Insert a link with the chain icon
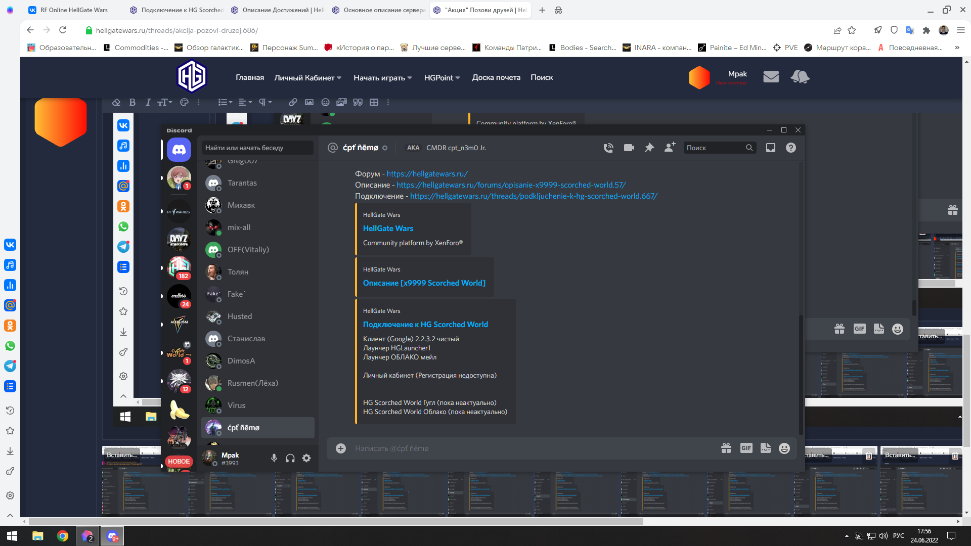The height and width of the screenshot is (546, 971). (x=293, y=102)
